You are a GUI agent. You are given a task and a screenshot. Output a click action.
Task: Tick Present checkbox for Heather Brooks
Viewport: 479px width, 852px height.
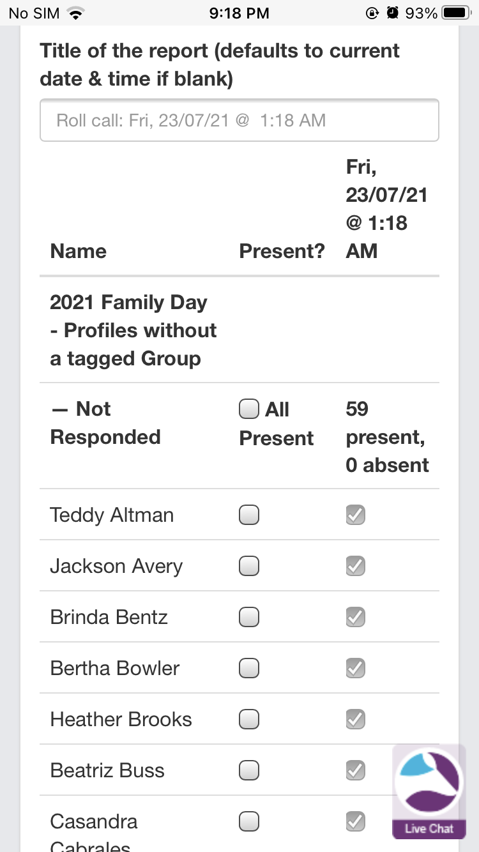point(249,719)
